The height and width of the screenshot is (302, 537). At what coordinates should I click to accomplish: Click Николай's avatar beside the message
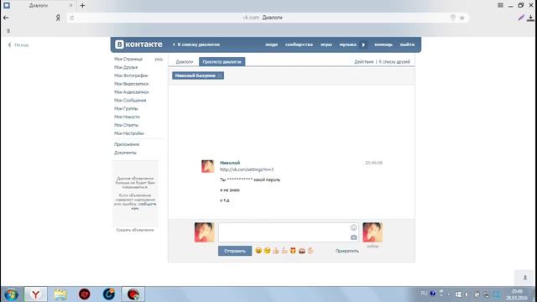[207, 166]
